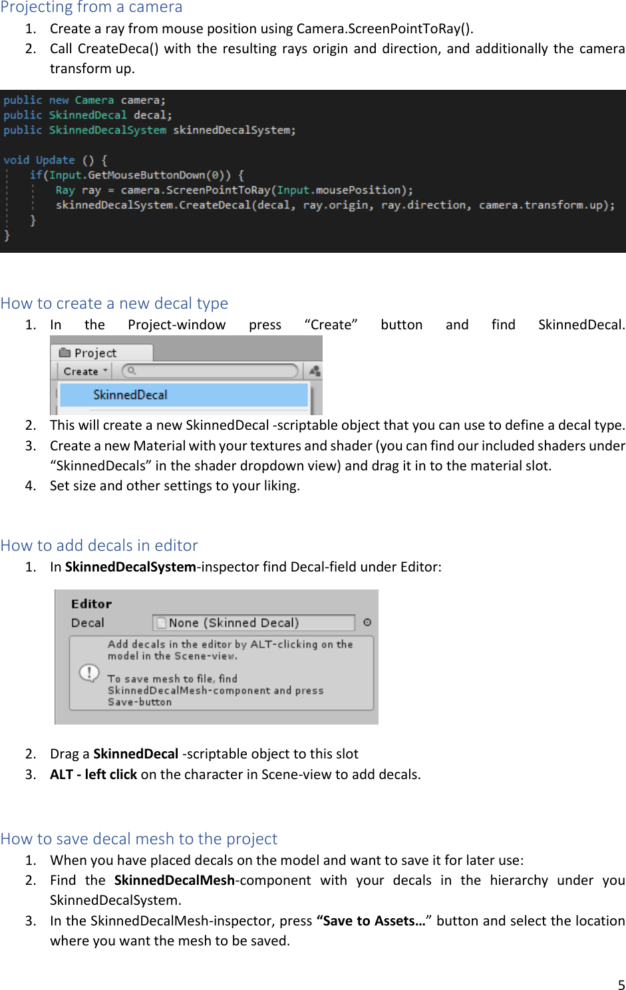Click the bold "SkinnedDecalMesh" word

click(x=174, y=880)
